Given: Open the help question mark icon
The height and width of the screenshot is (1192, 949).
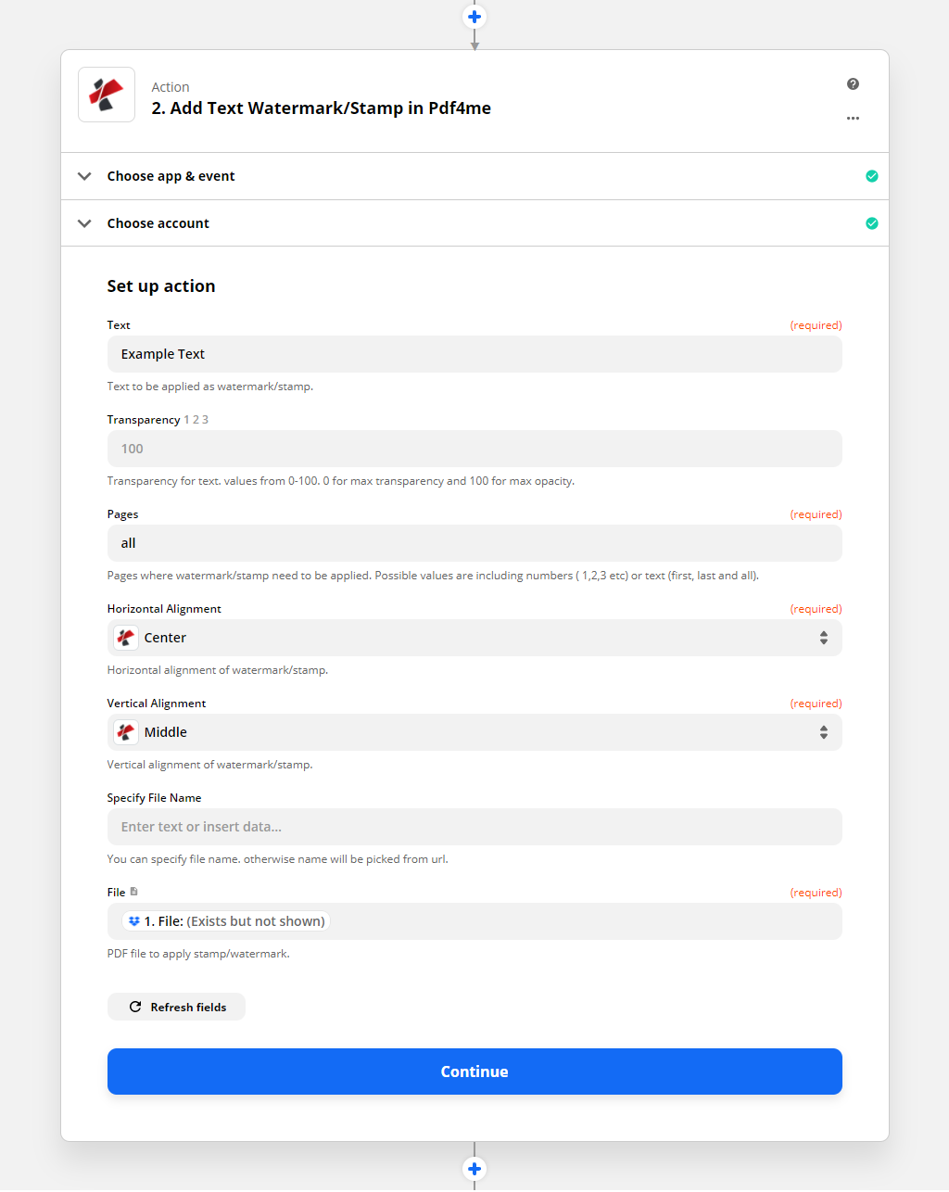Looking at the screenshot, I should point(853,84).
